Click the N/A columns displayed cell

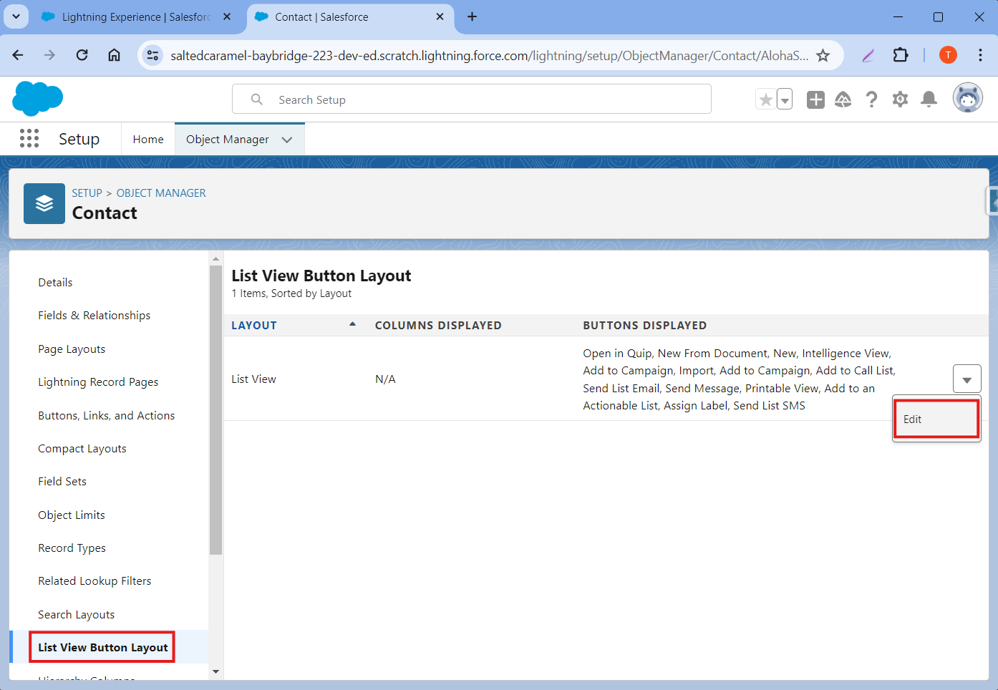point(385,379)
